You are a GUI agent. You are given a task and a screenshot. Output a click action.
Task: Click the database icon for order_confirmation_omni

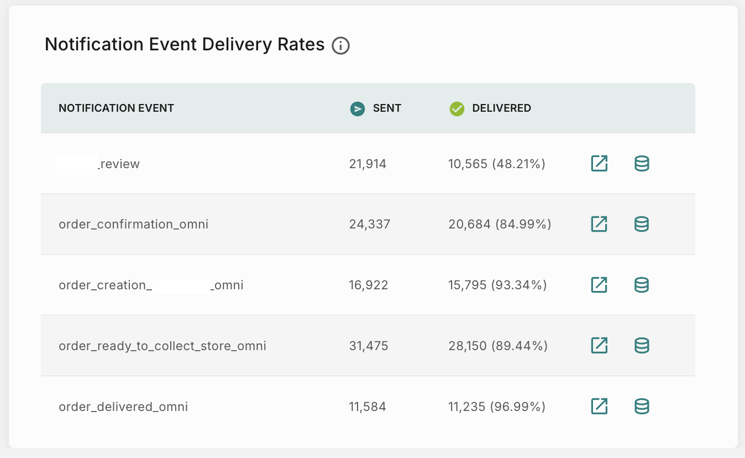[x=641, y=224]
